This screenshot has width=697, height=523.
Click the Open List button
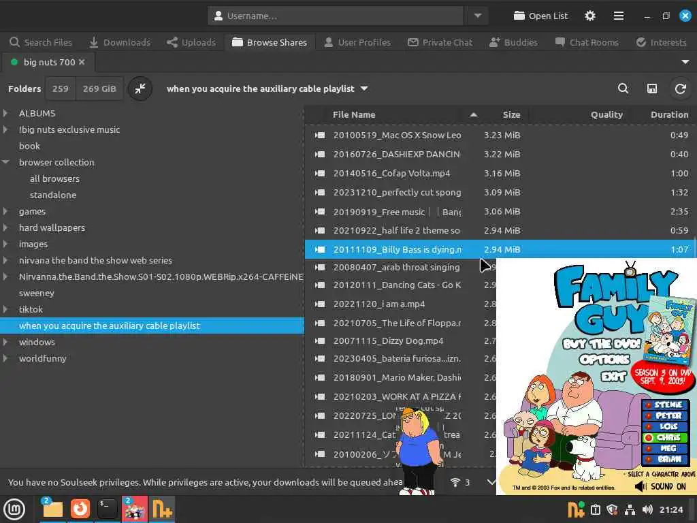coord(540,16)
